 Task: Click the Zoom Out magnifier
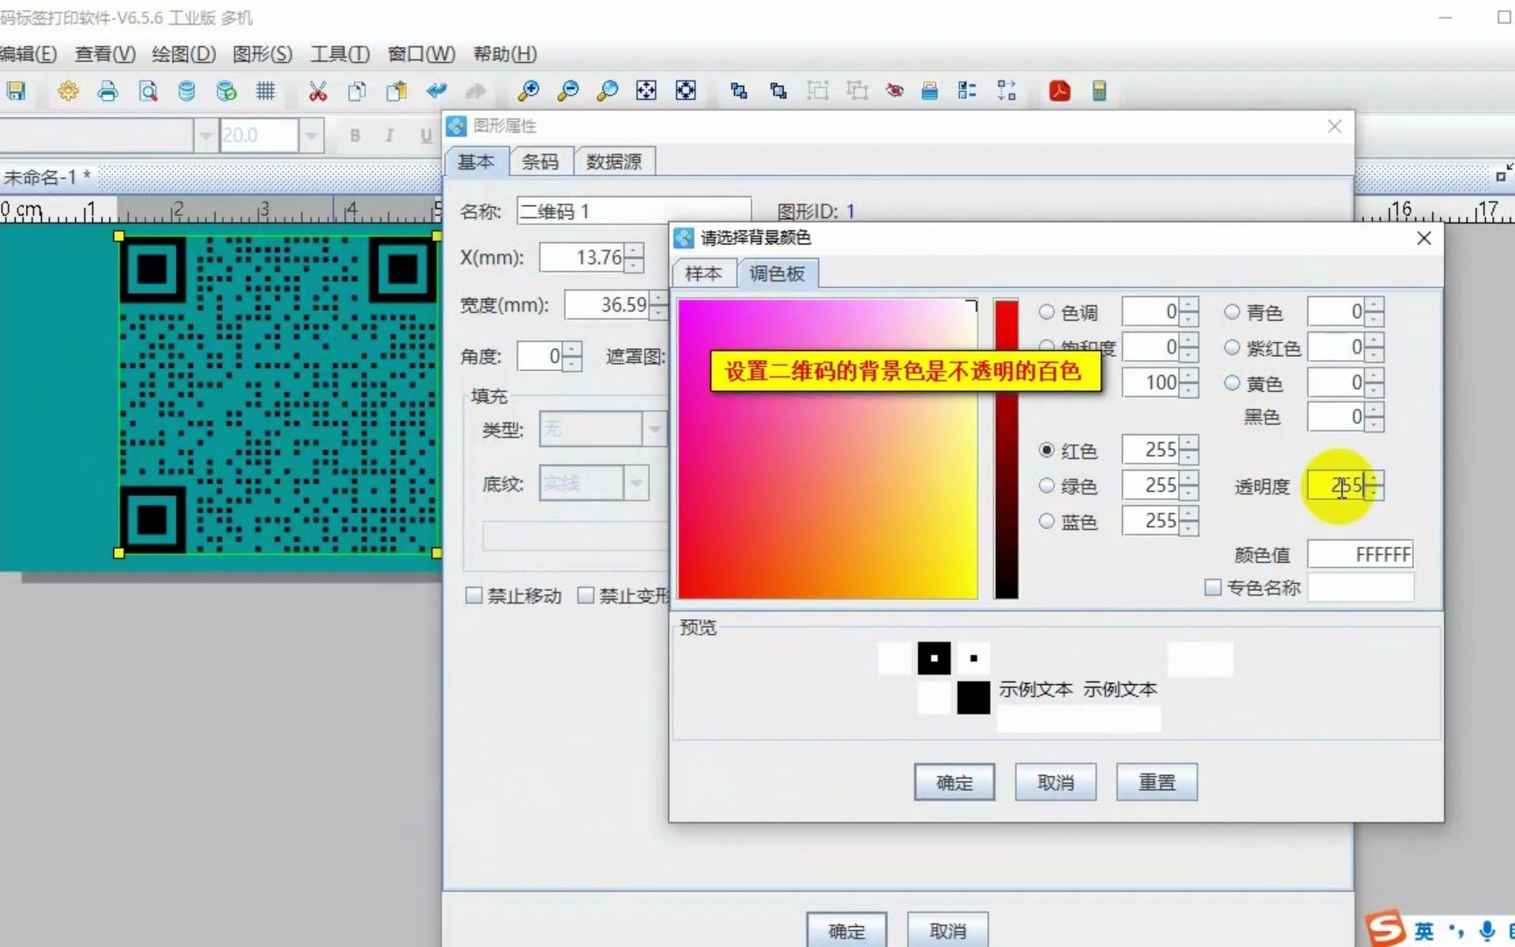(568, 90)
